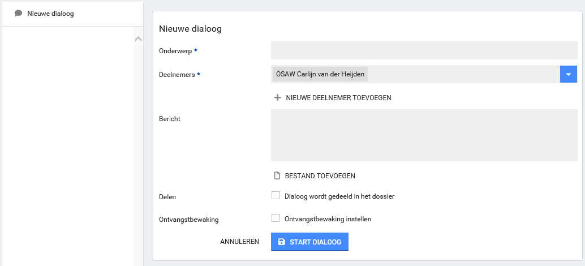Image resolution: width=585 pixels, height=266 pixels.
Task: Click the floppy disk icon on Start dialoog
Action: (x=282, y=242)
